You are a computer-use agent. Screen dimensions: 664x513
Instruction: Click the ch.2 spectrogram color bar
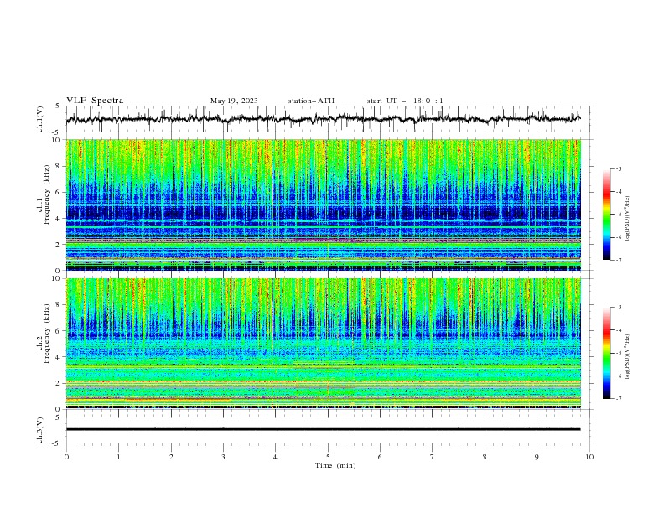pyautogui.click(x=606, y=353)
